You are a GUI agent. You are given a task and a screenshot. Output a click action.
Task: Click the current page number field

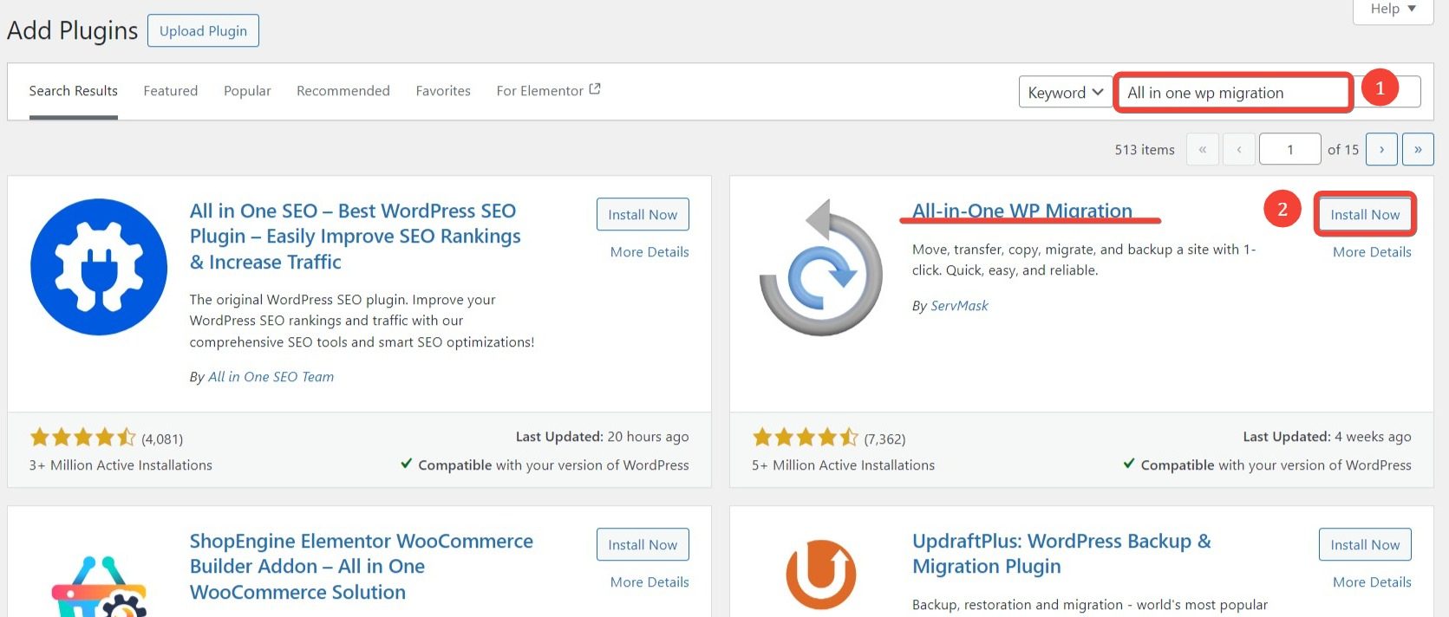click(1289, 149)
